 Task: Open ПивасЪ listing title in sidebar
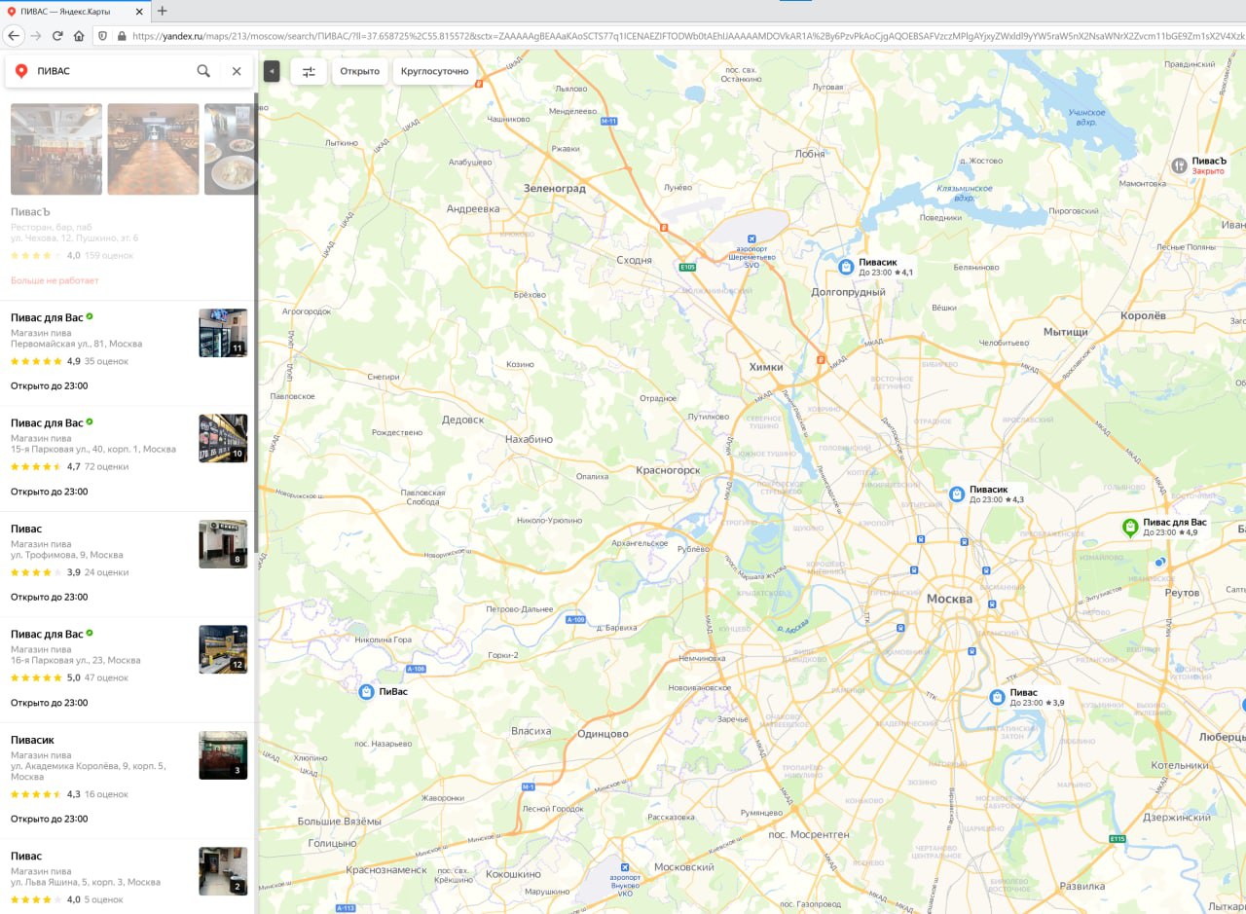[x=30, y=211]
